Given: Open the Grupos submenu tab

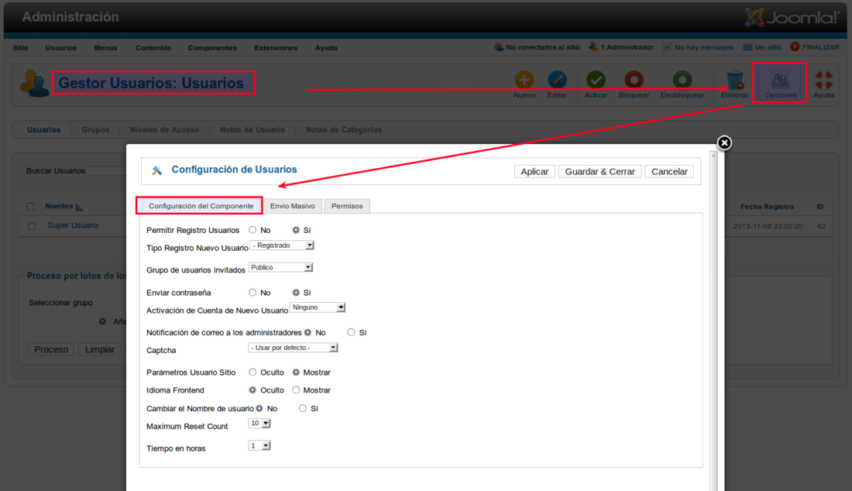Looking at the screenshot, I should pyautogui.click(x=95, y=130).
